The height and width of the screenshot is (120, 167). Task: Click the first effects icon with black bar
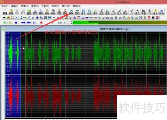click(4, 18)
